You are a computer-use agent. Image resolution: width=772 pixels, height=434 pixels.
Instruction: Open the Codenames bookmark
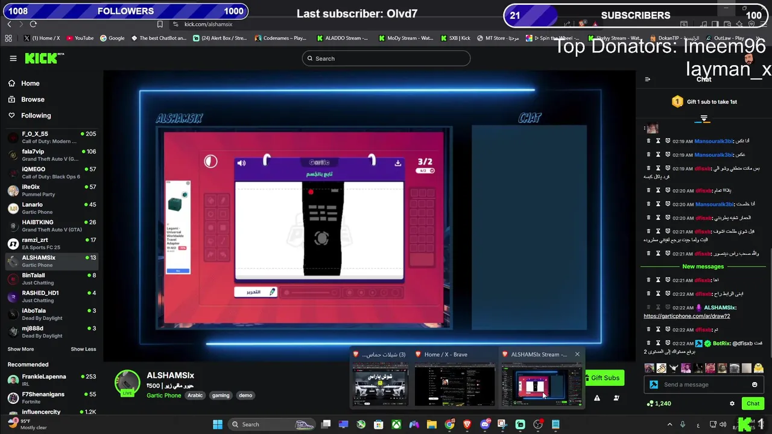click(281, 38)
